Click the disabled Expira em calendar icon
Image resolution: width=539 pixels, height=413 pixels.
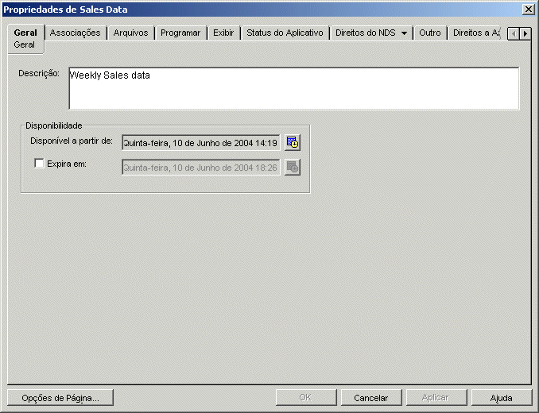(x=293, y=168)
